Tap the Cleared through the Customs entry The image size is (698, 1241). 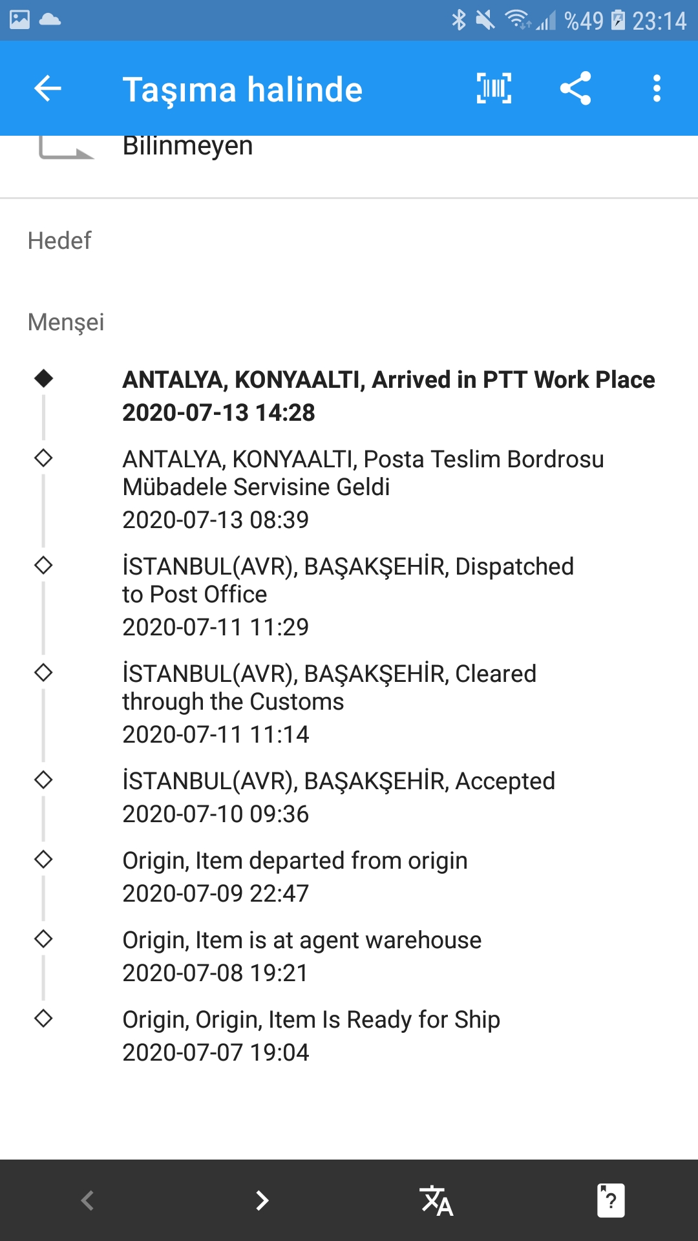pos(329,703)
